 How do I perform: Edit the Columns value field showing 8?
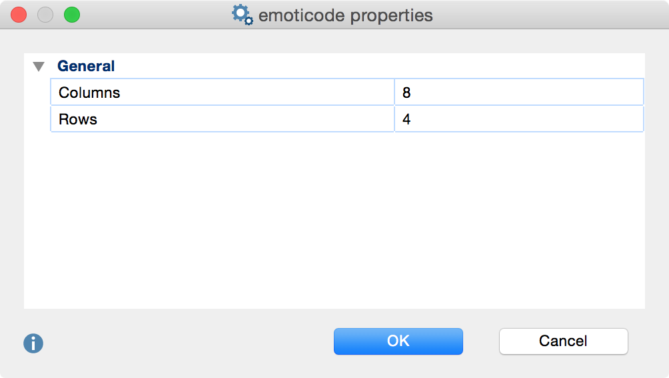pyautogui.click(x=518, y=93)
